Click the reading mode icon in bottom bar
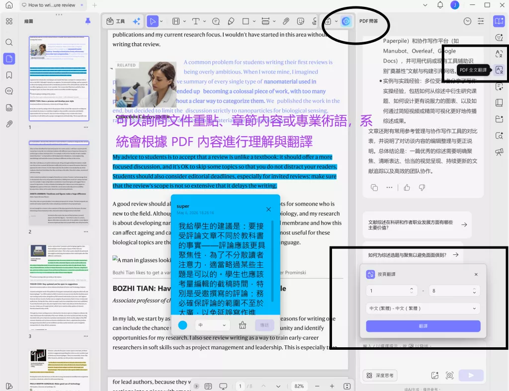Image resolution: width=509 pixels, height=391 pixels. (x=208, y=386)
